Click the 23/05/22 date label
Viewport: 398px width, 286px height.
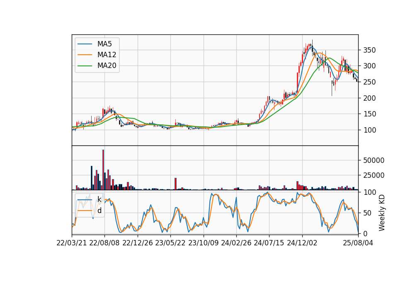coord(170,243)
